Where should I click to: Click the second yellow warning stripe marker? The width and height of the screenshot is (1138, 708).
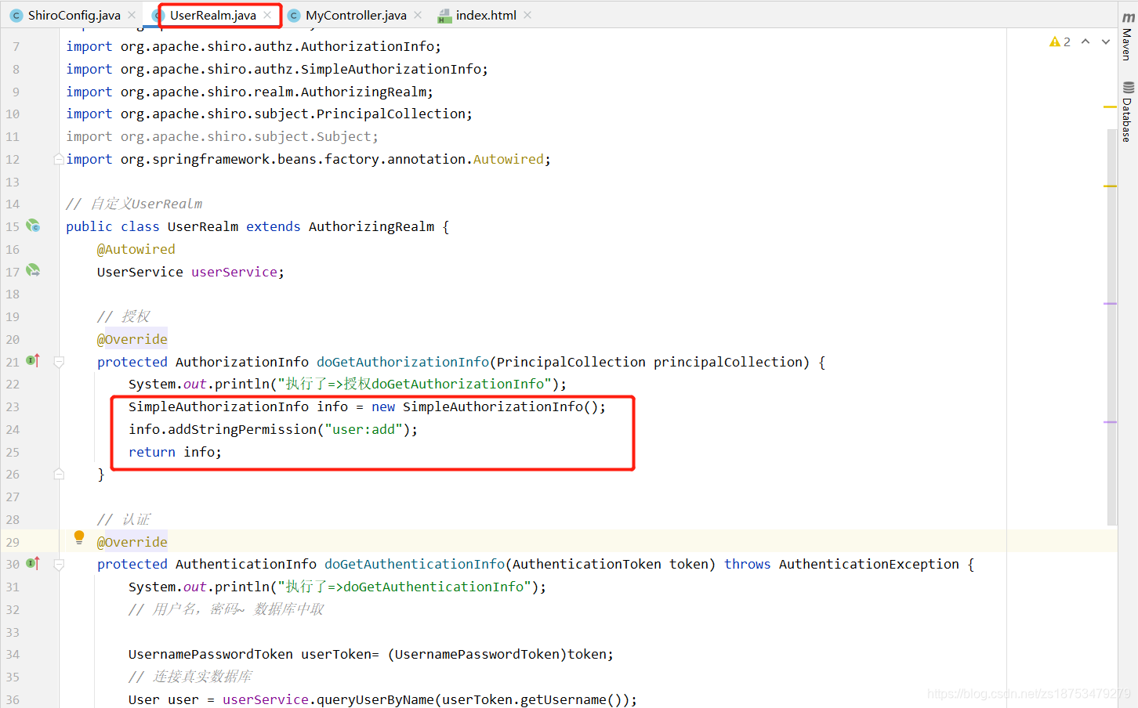pos(1110,186)
